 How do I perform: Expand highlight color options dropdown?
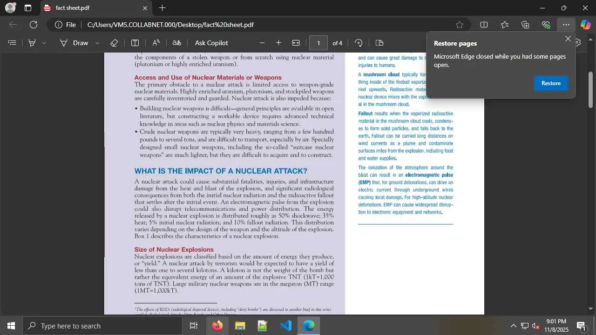coord(44,43)
